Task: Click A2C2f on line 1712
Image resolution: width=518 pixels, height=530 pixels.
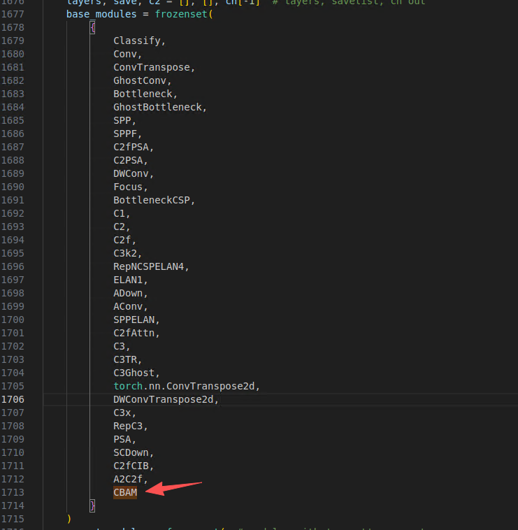Action: [x=128, y=479]
